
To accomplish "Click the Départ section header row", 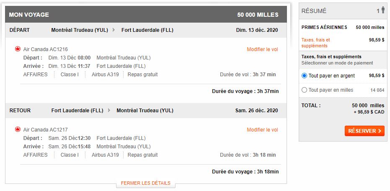I will 146,30.
